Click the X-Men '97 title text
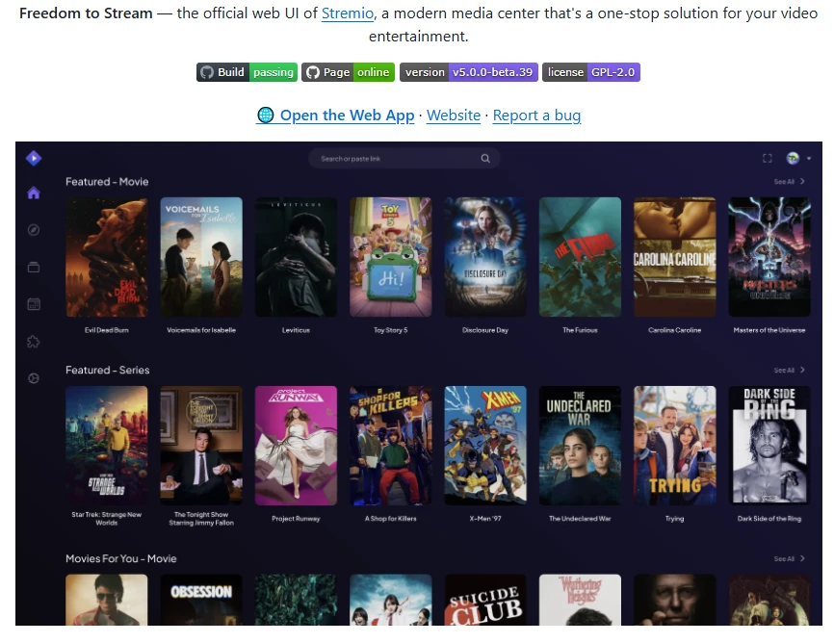The image size is (834, 643). click(485, 518)
